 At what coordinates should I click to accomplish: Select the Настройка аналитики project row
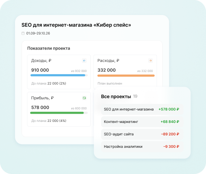[142, 147]
